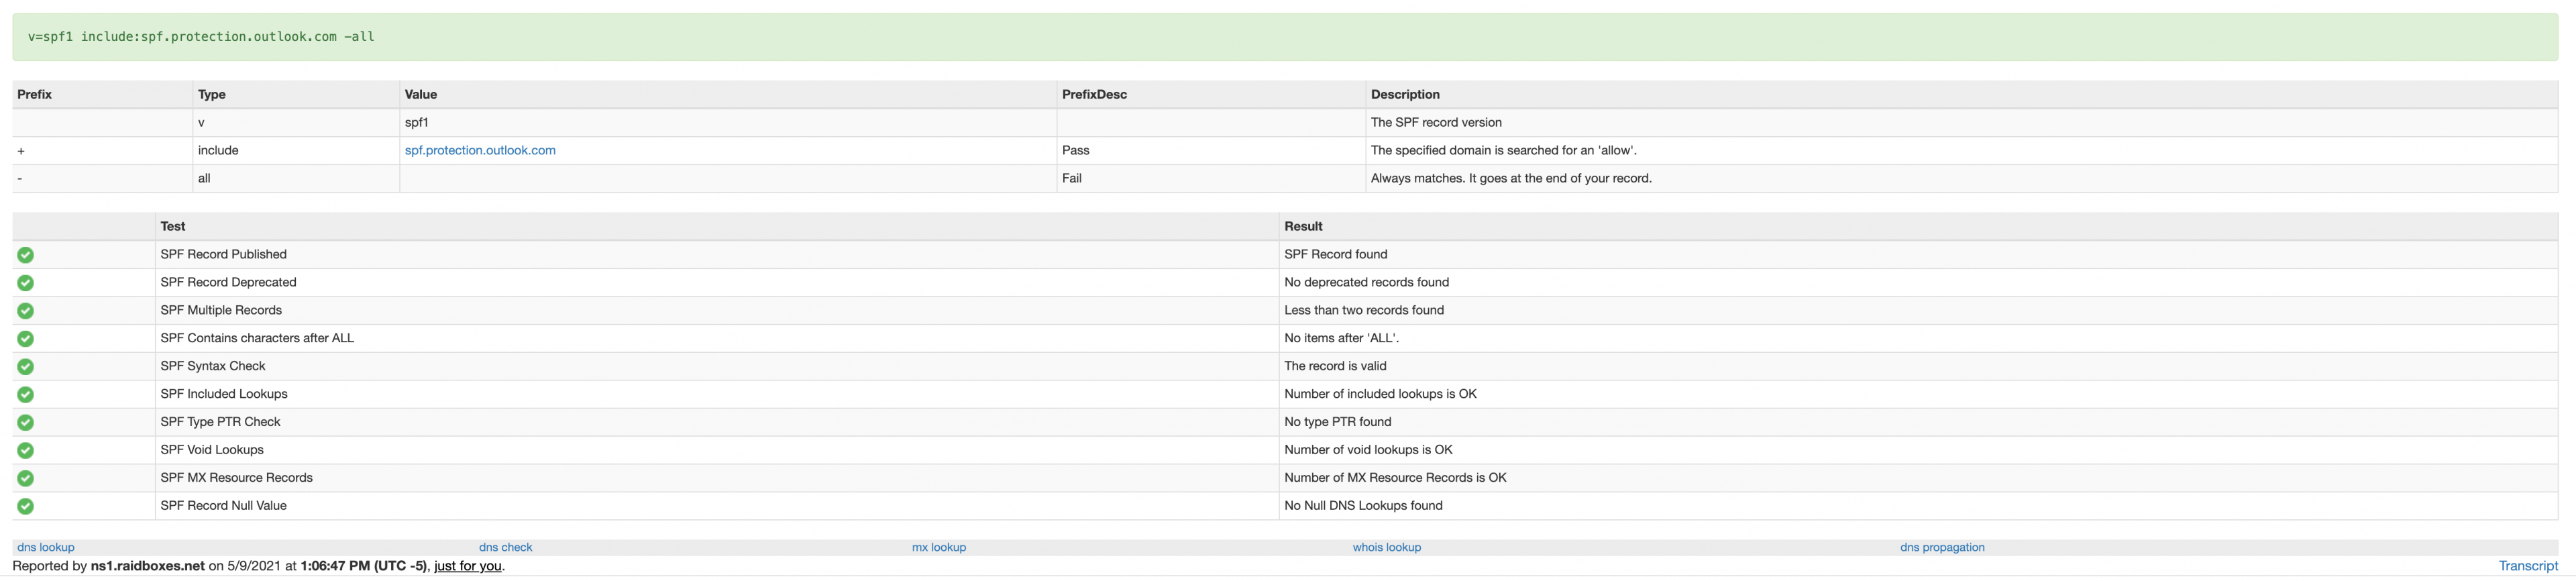Open the spf.protection.outlook.com link
Screen dimensions: 2576x581
[480, 151]
